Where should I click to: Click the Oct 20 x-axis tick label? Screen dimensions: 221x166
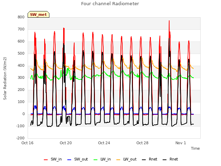(x=66, y=143)
